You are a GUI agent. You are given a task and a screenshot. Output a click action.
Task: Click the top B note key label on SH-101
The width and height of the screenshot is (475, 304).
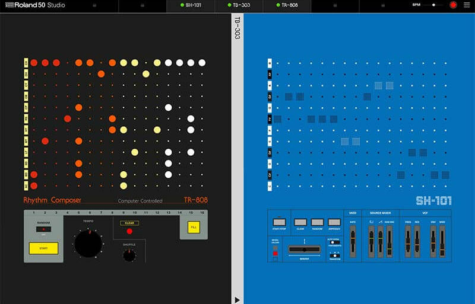click(x=270, y=63)
